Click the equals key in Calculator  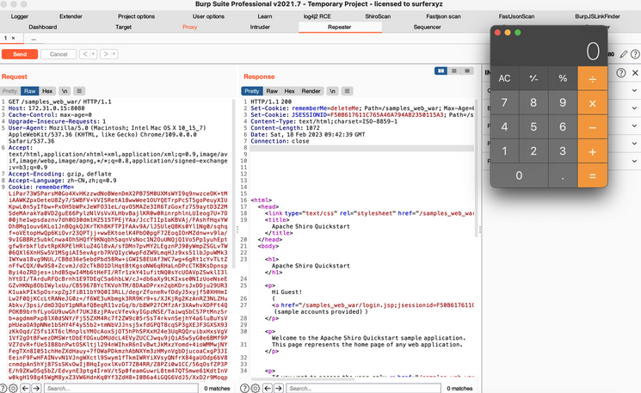[592, 175]
